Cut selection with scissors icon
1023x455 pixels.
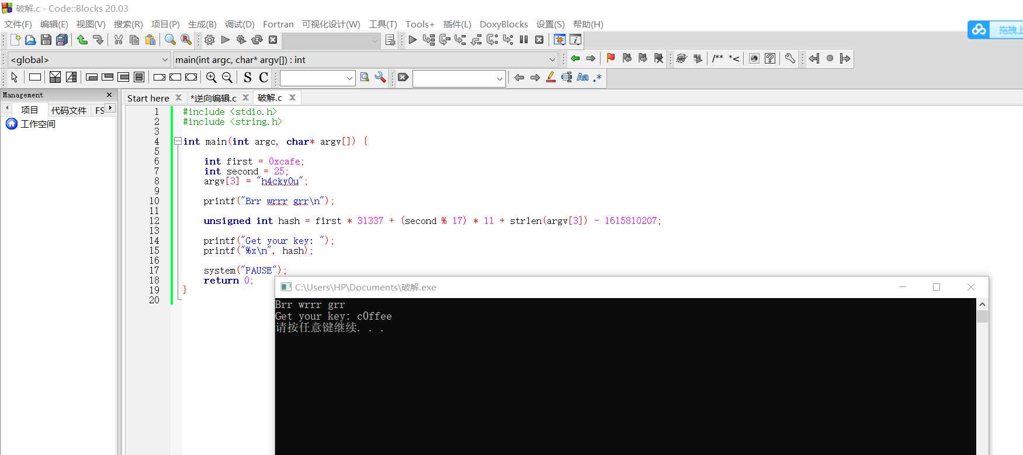coord(119,40)
